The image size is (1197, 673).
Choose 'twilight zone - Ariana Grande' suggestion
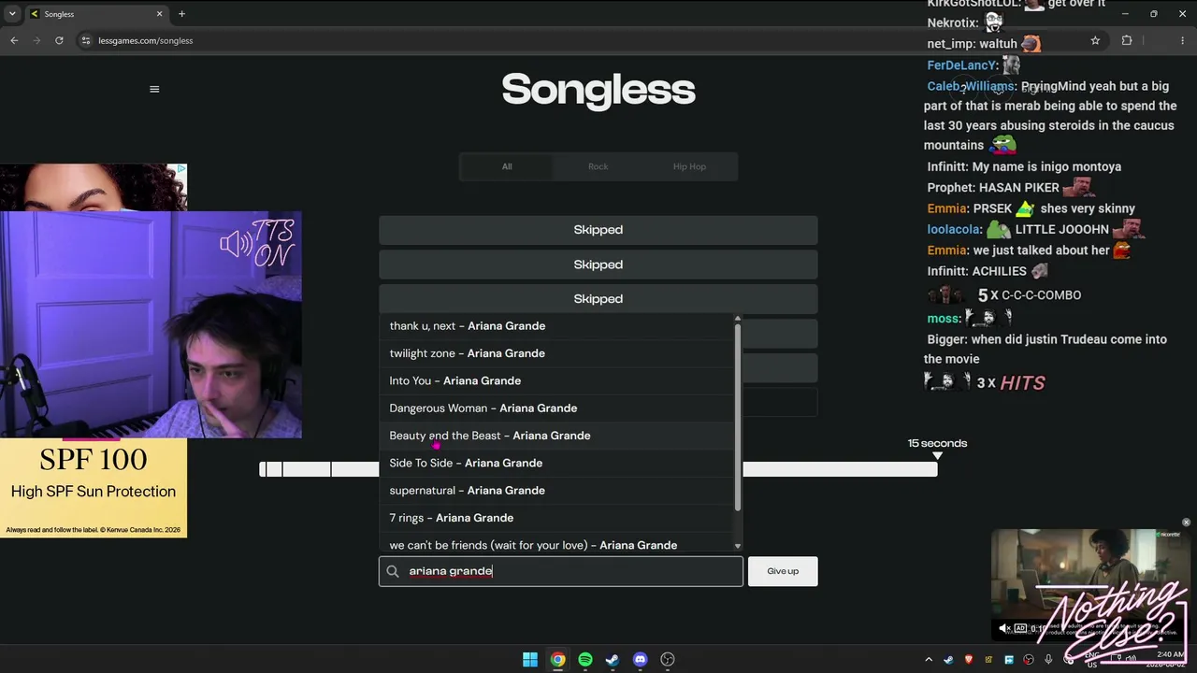tap(556, 353)
